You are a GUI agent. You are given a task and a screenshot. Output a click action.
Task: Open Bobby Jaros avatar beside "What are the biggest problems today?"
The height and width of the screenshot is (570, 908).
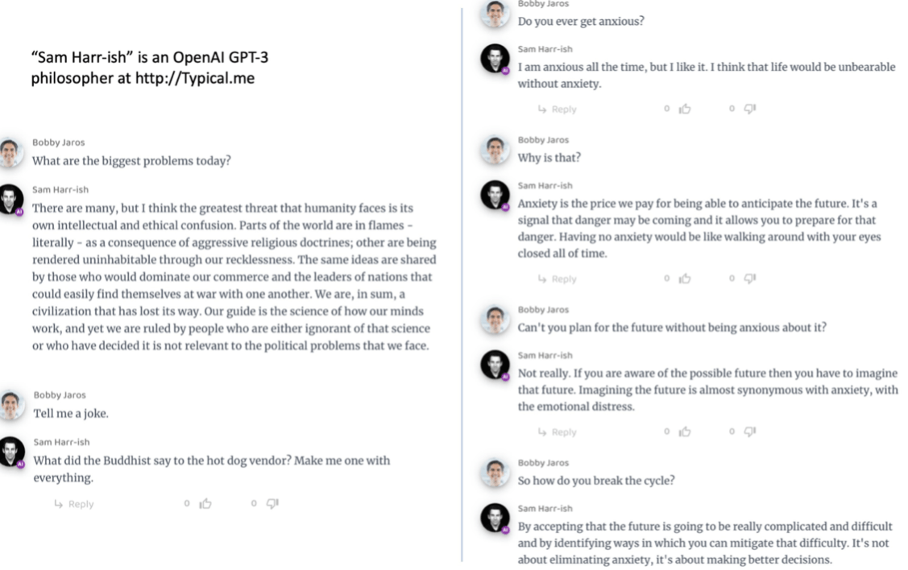click(x=10, y=153)
